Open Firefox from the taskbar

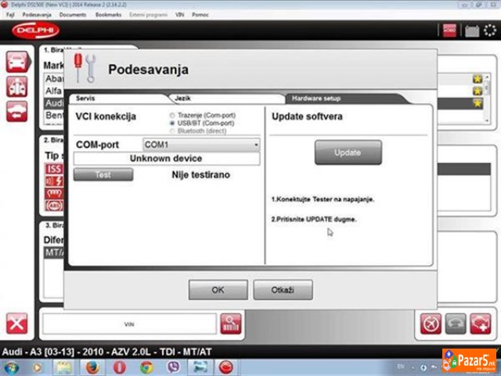92,367
